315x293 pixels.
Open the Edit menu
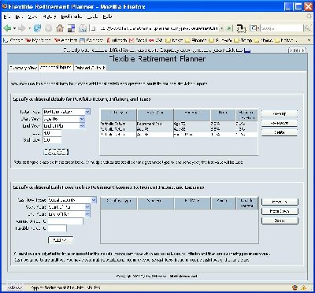tap(19, 17)
